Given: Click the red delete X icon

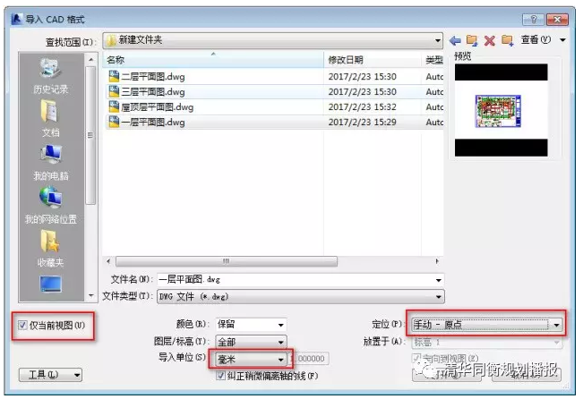Looking at the screenshot, I should [489, 40].
